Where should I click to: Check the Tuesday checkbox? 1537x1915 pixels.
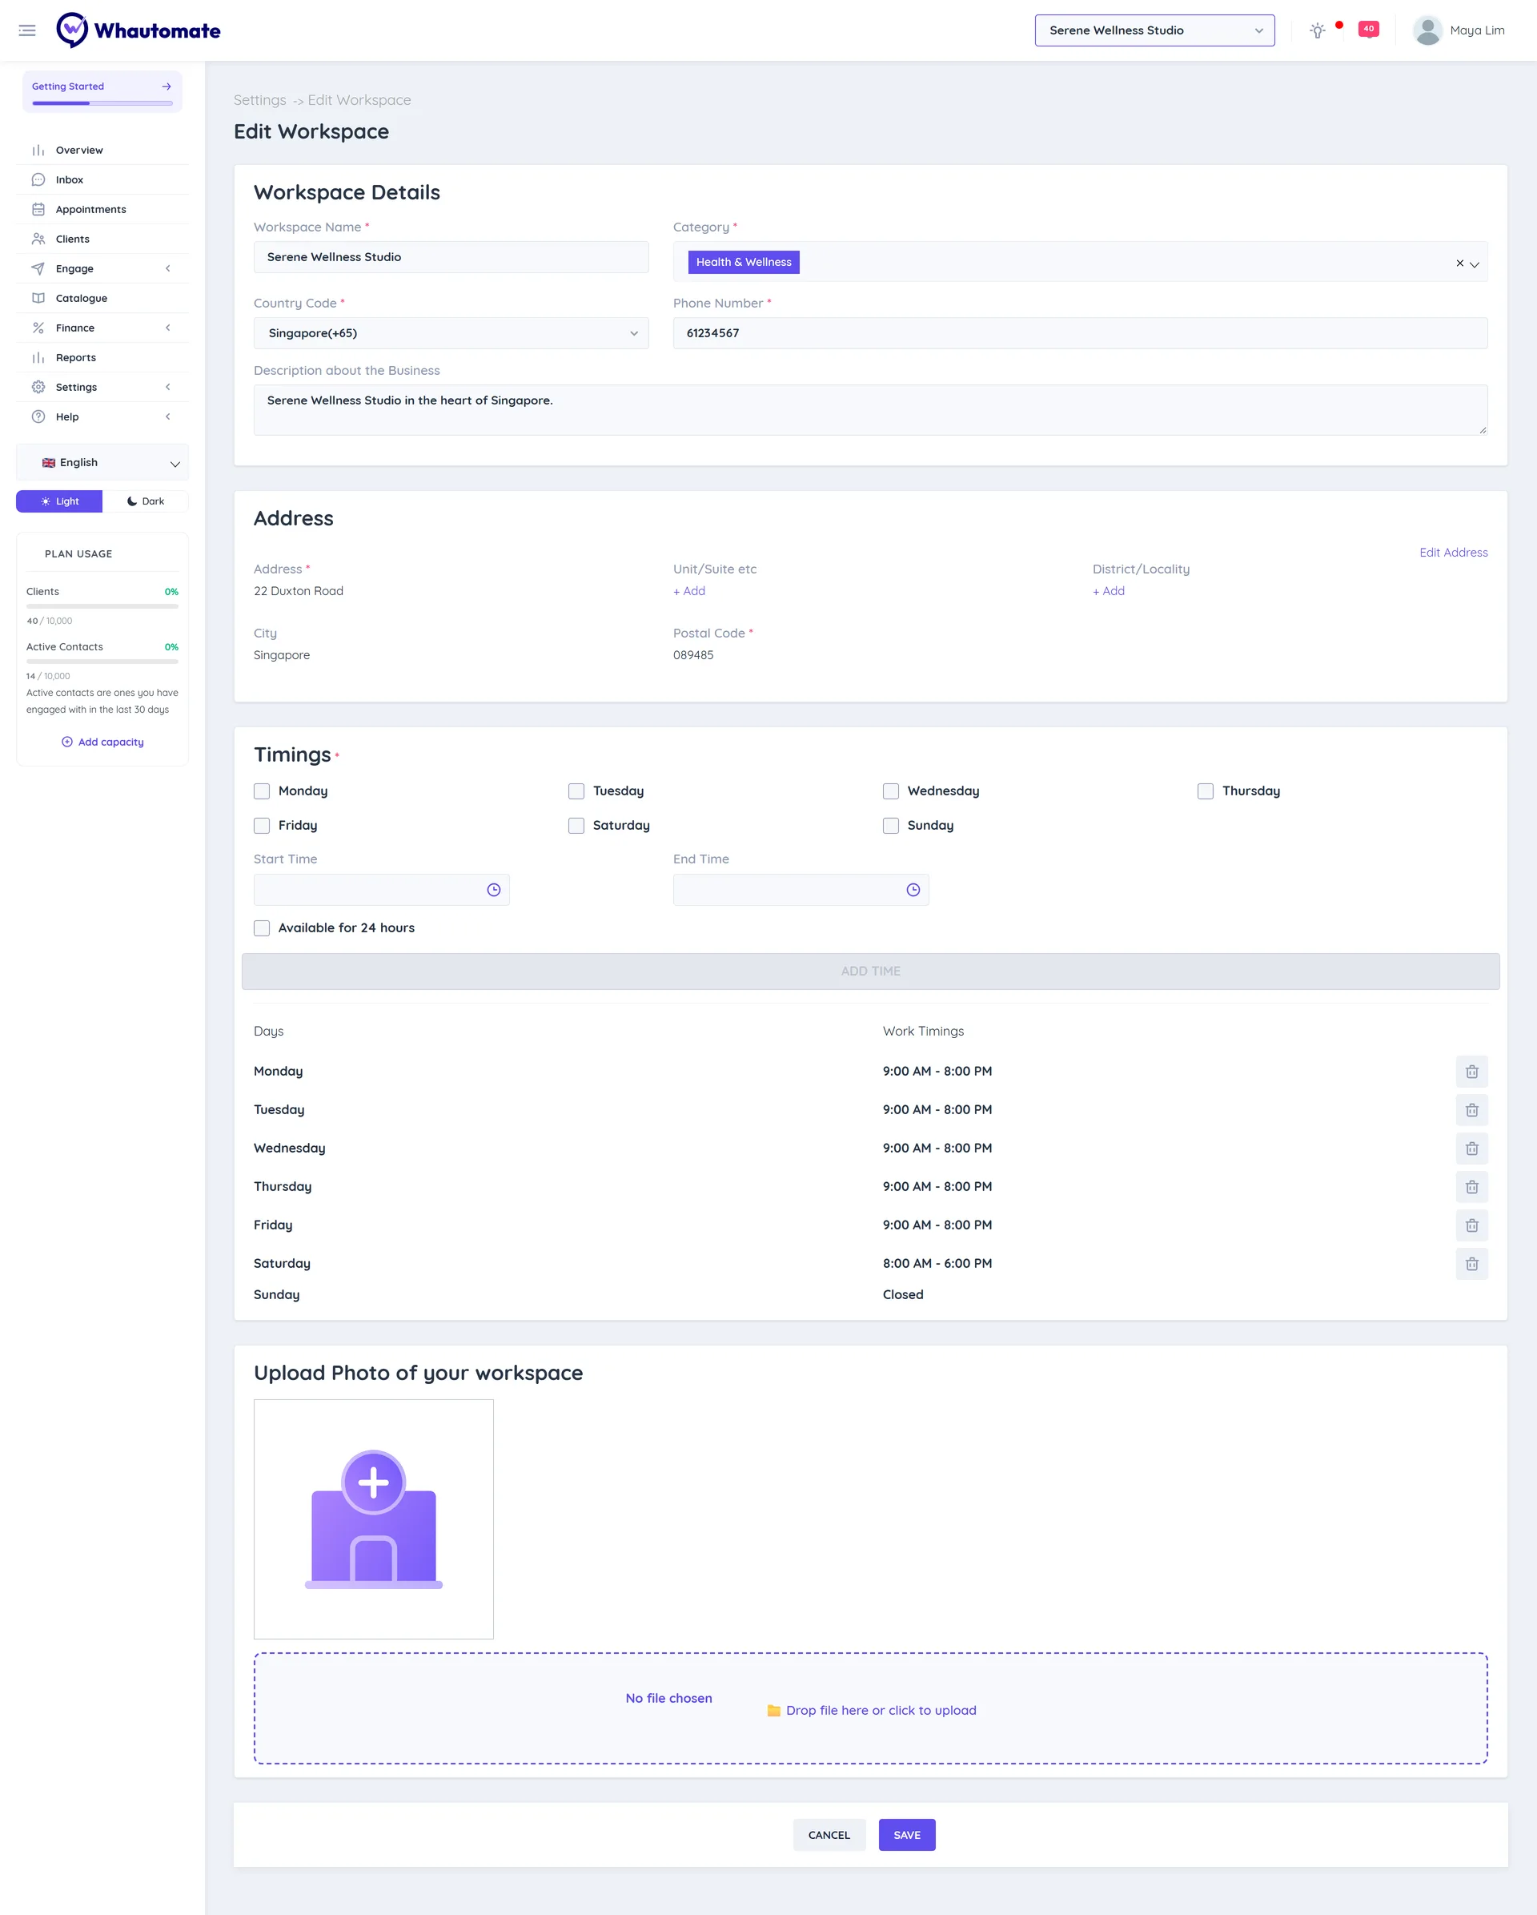coord(576,791)
